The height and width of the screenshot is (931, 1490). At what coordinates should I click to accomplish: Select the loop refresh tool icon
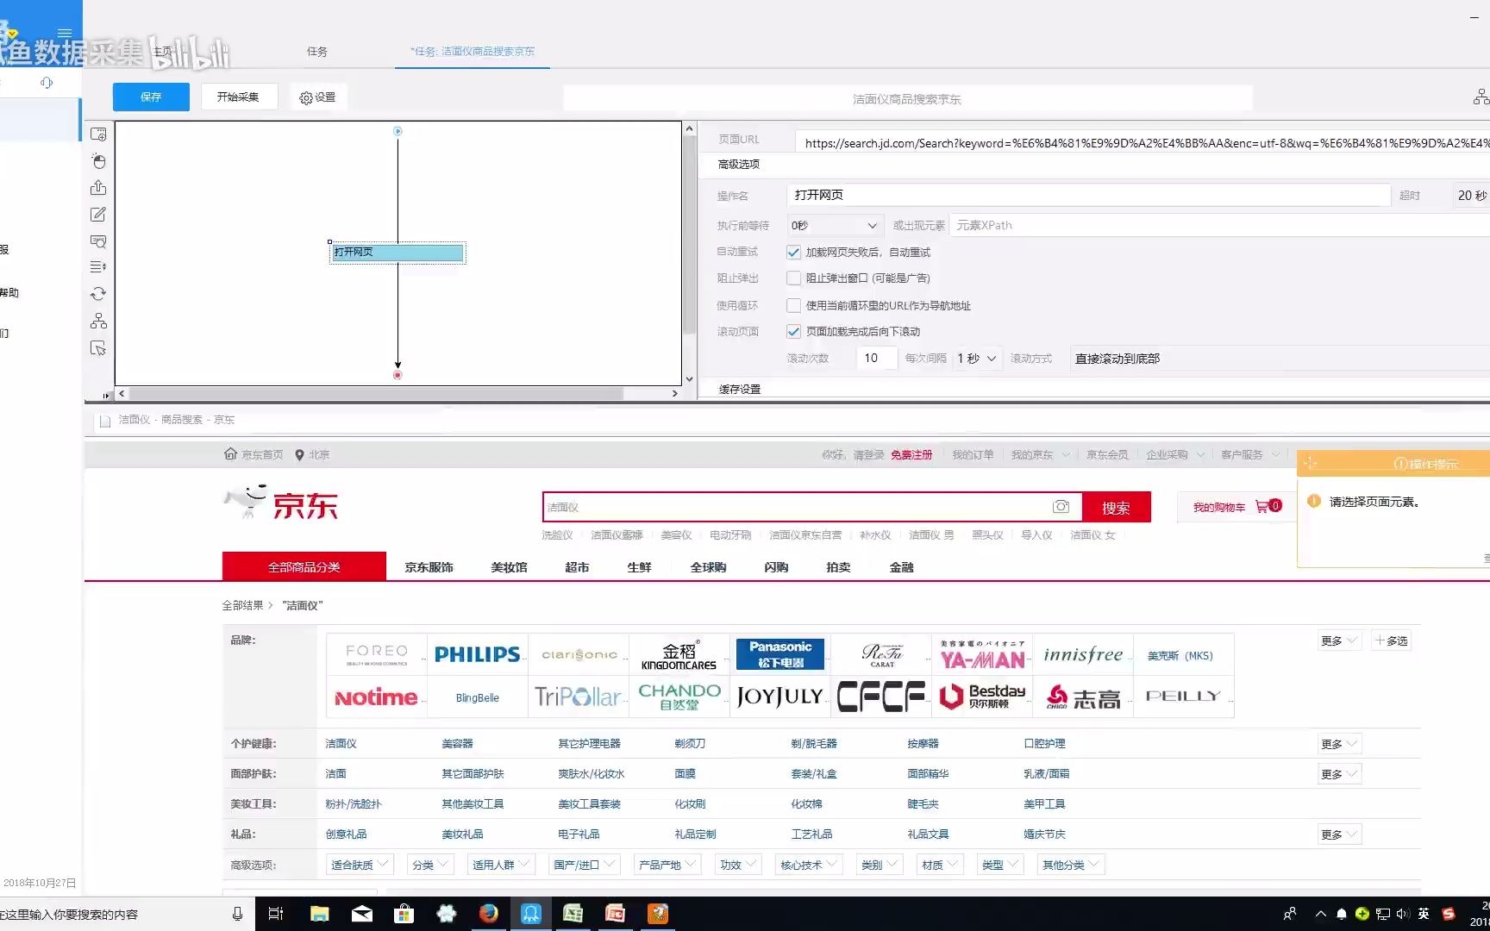click(98, 294)
